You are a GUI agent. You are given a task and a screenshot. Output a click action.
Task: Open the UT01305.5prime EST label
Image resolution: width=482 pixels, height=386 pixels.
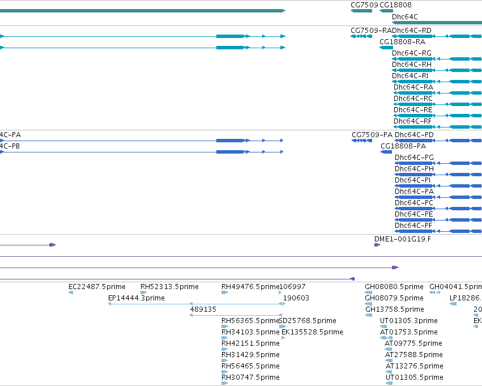click(x=415, y=378)
